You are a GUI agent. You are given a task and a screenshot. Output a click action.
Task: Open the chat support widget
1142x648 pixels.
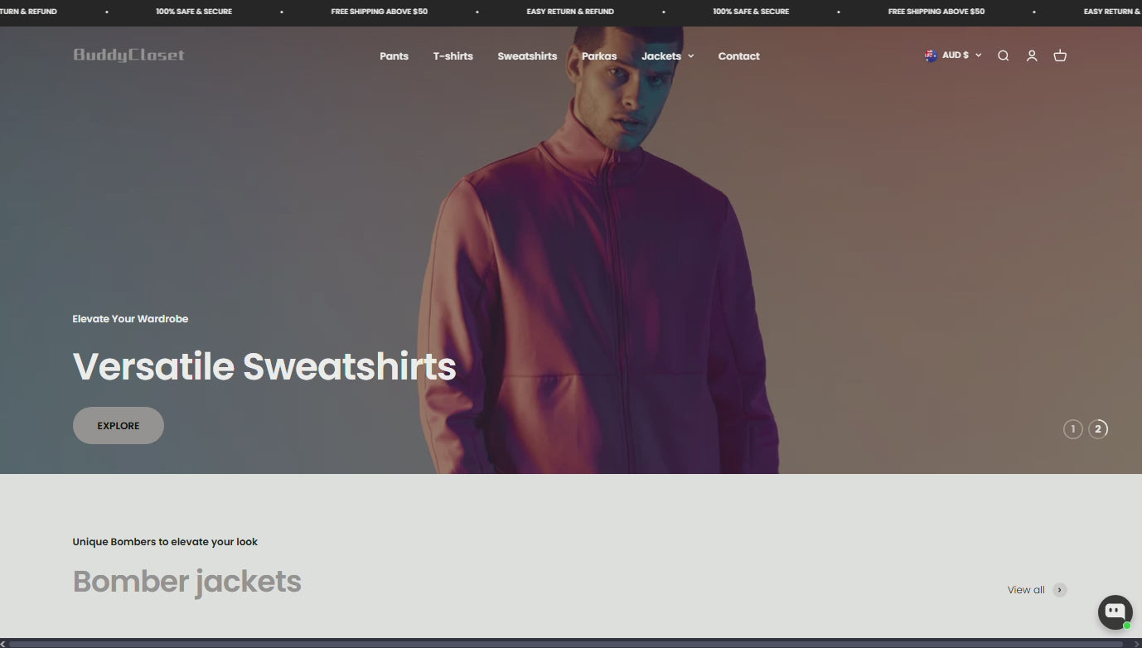[1115, 612]
